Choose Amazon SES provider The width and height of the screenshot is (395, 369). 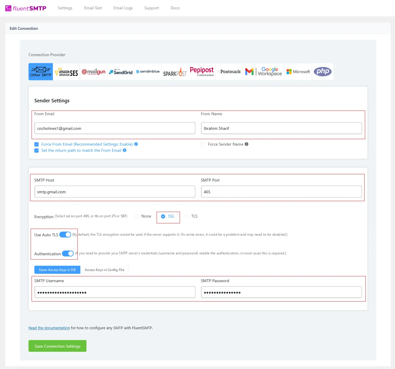[66, 72]
